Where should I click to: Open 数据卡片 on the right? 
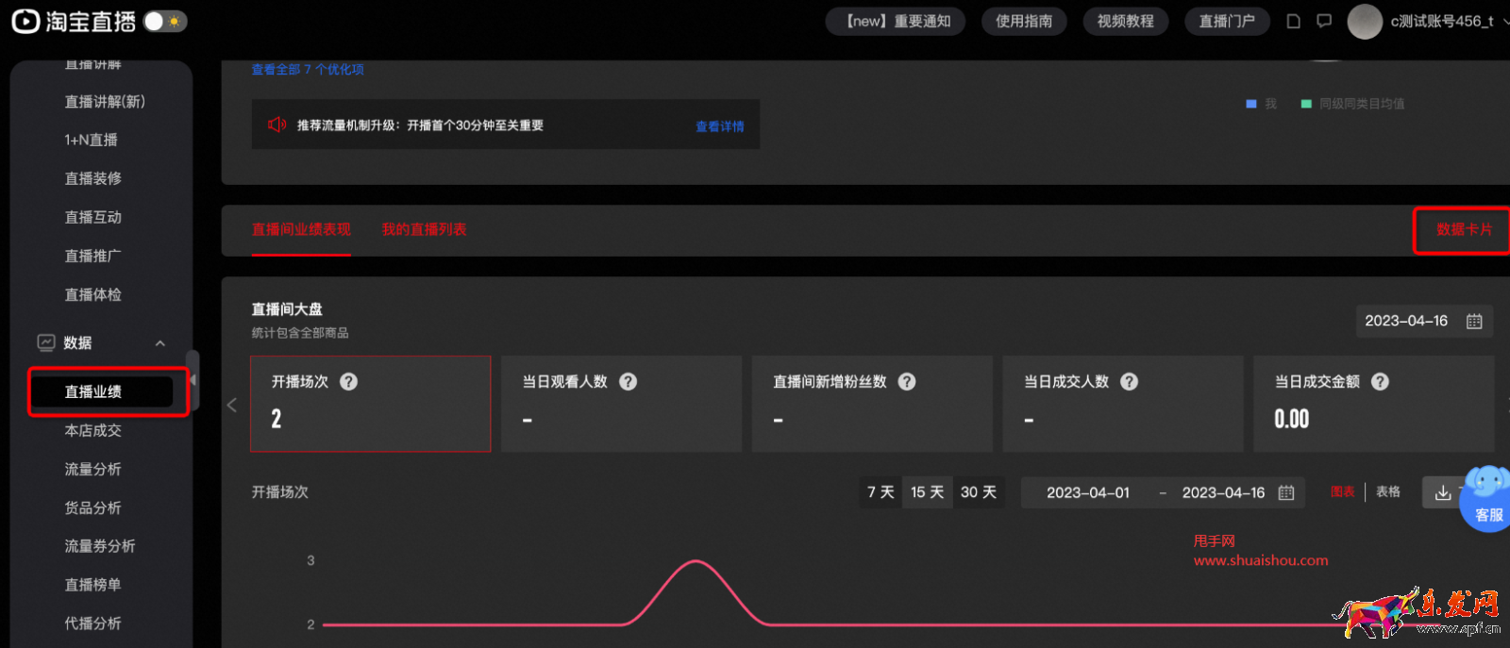1464,229
